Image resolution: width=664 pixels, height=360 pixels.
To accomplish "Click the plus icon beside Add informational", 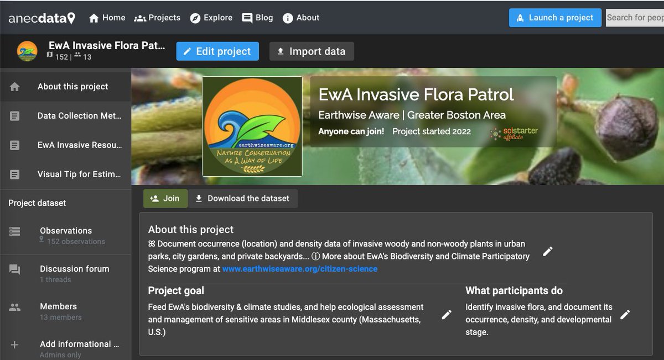I will click(15, 345).
